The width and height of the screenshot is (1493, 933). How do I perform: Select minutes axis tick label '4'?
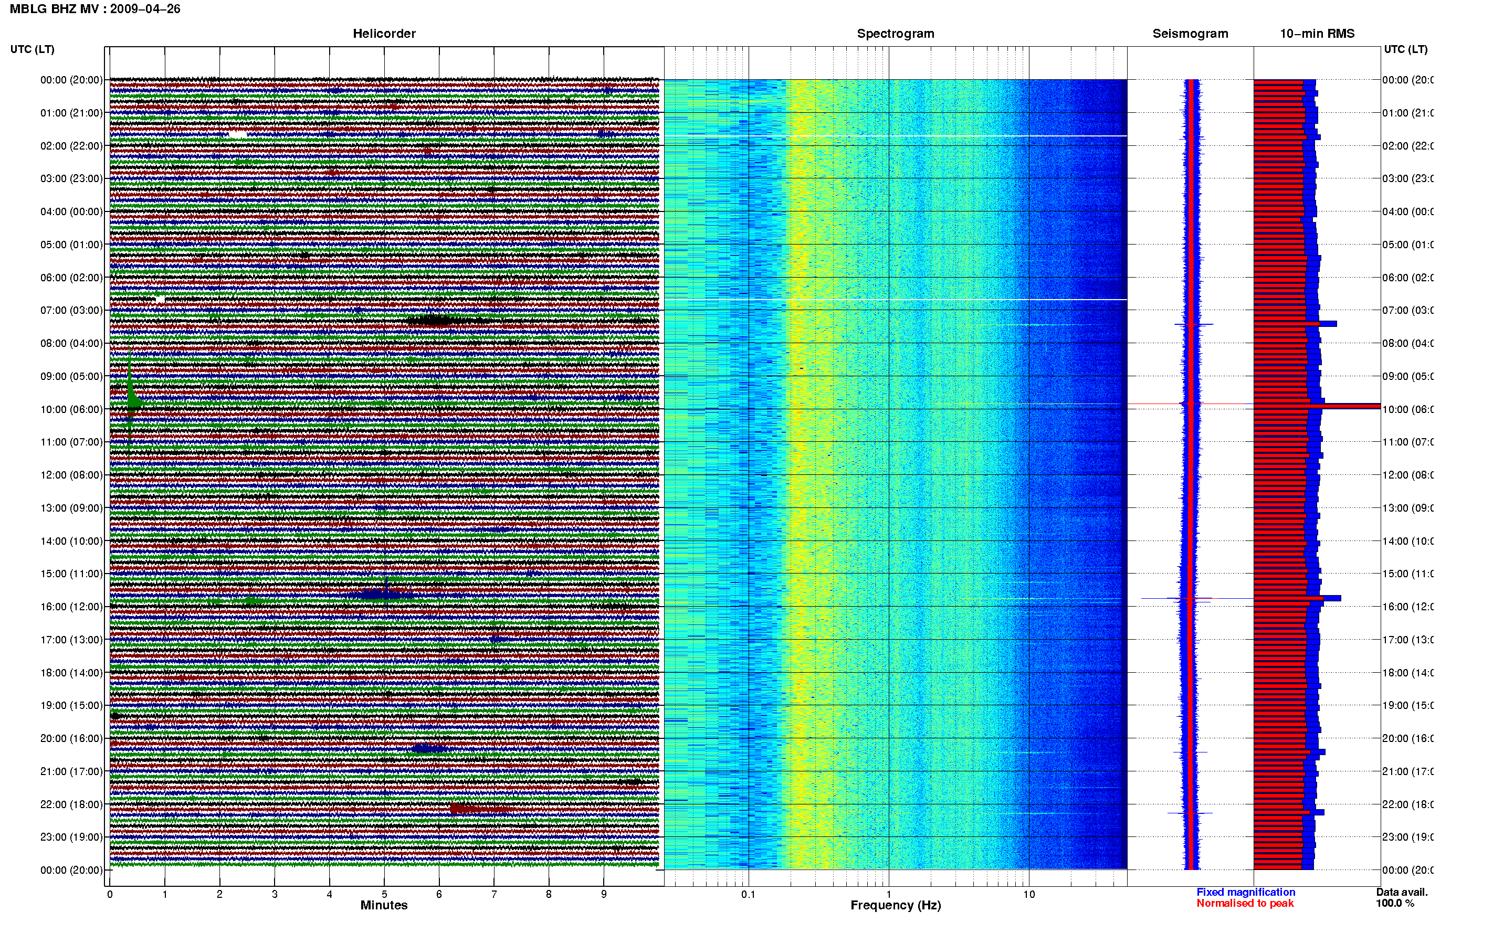pyautogui.click(x=330, y=895)
